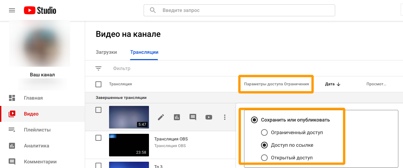
Task: Choose the Открытый доступ radio option
Action: pos(264,158)
